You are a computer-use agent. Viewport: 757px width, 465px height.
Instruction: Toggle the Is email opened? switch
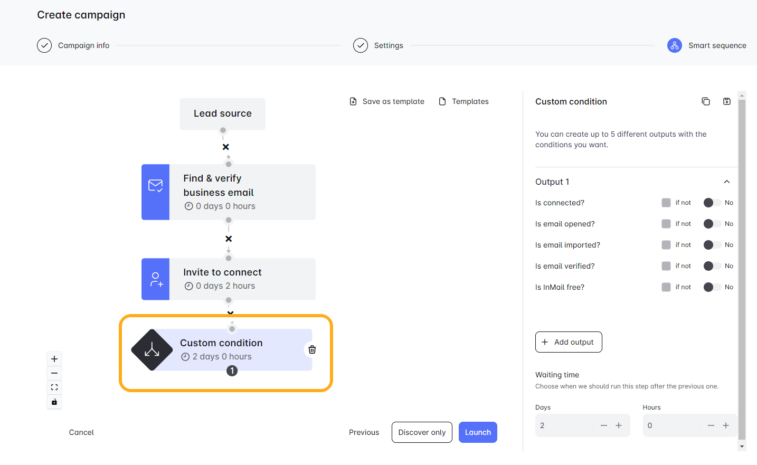pyautogui.click(x=712, y=224)
